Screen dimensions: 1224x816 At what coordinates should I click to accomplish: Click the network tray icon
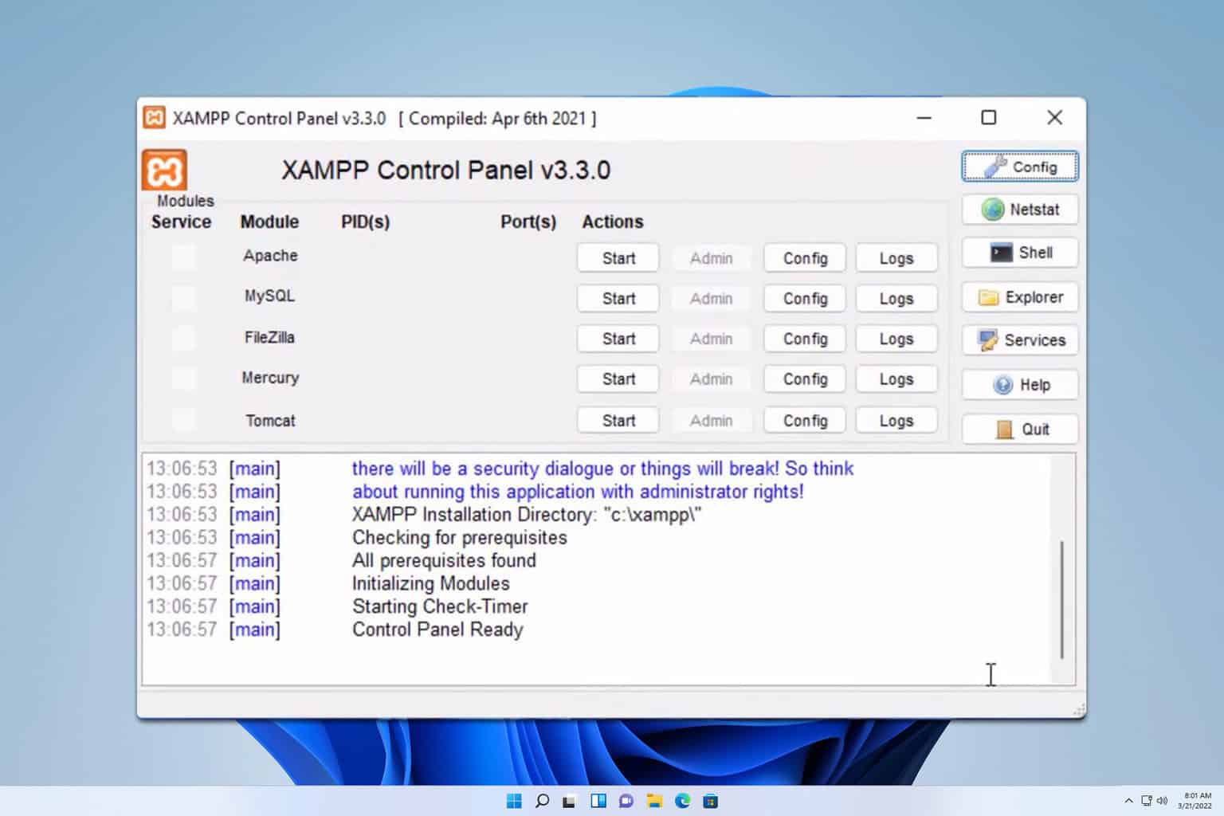point(1146,801)
